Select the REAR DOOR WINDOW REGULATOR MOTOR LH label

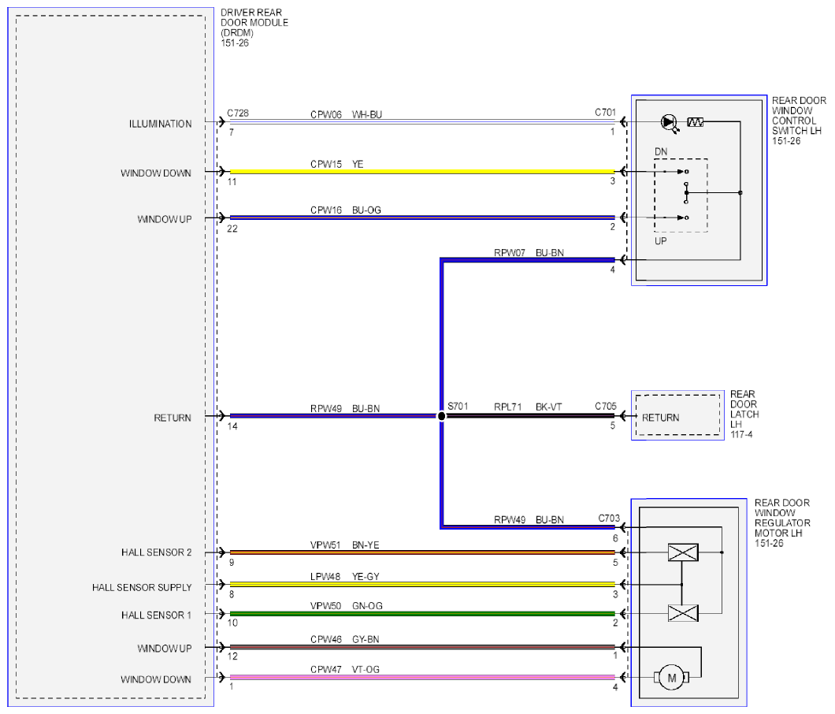click(x=782, y=522)
